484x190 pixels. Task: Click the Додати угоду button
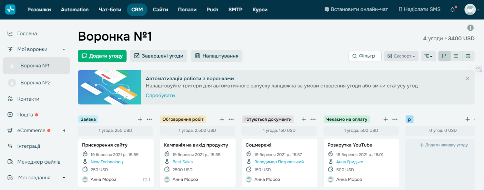click(x=102, y=56)
